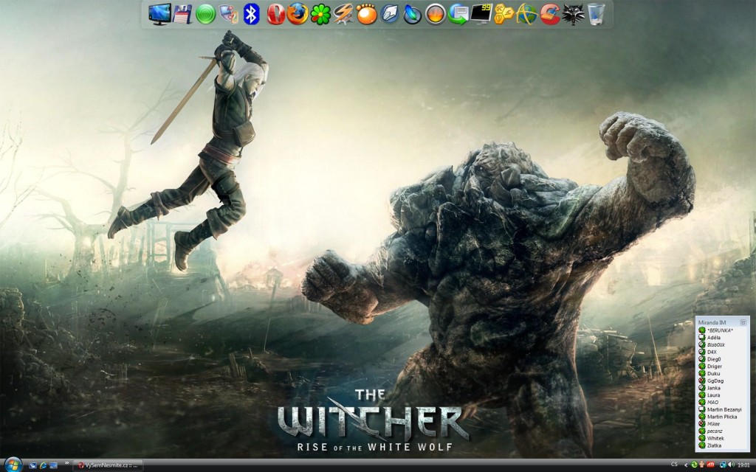Click the CS language indicator
This screenshot has height=472, width=756.
674,465
